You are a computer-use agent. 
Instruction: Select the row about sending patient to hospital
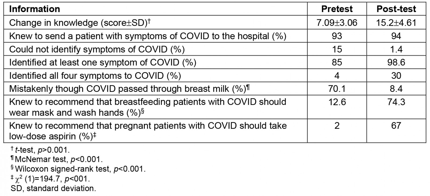148,36
